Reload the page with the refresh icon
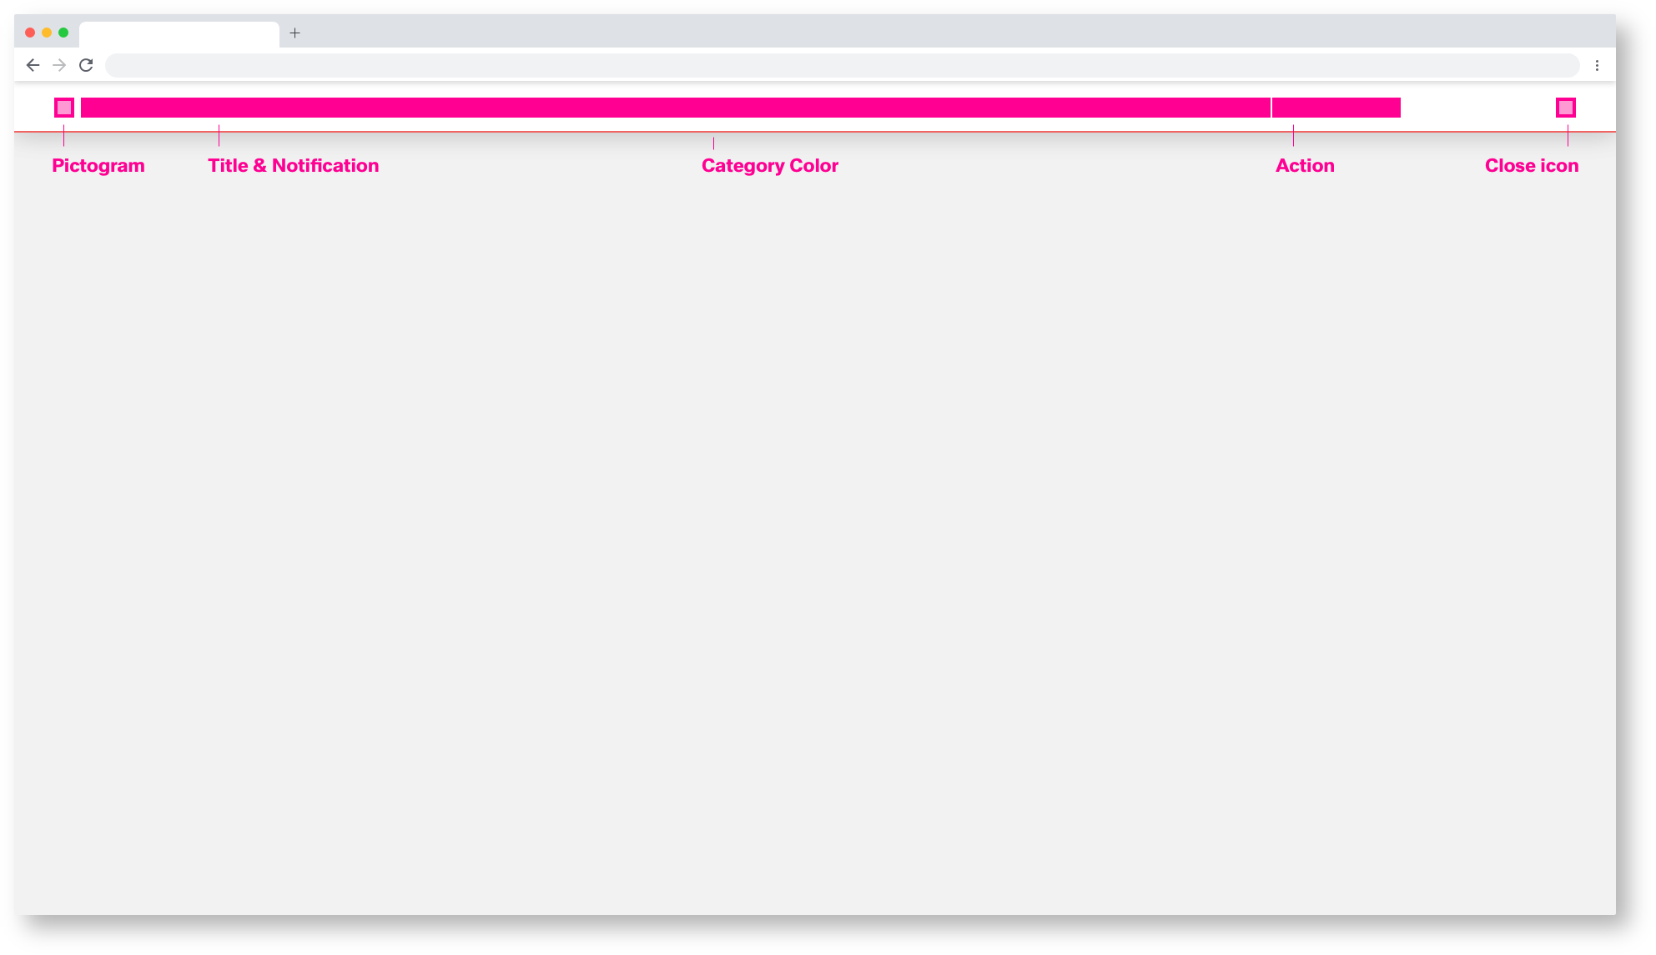This screenshot has height=955, width=1656. 86,65
